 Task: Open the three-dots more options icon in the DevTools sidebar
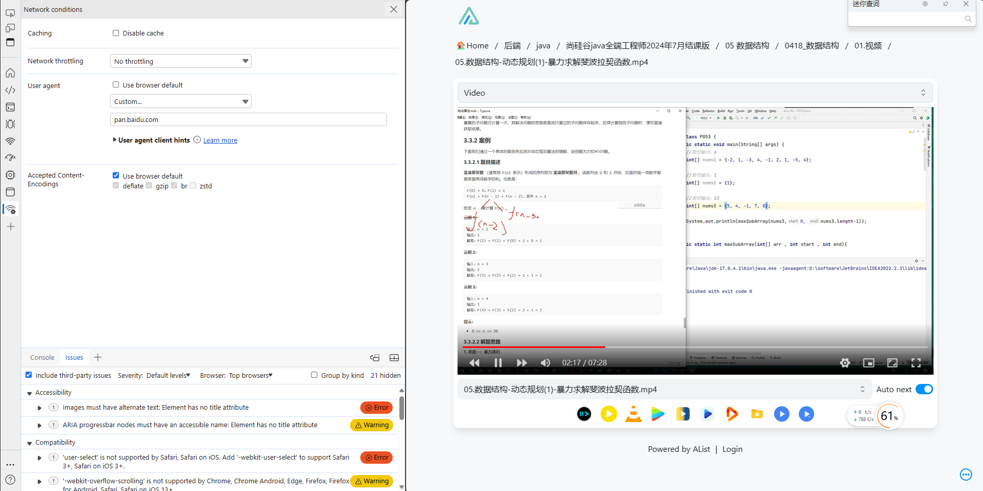point(10,464)
